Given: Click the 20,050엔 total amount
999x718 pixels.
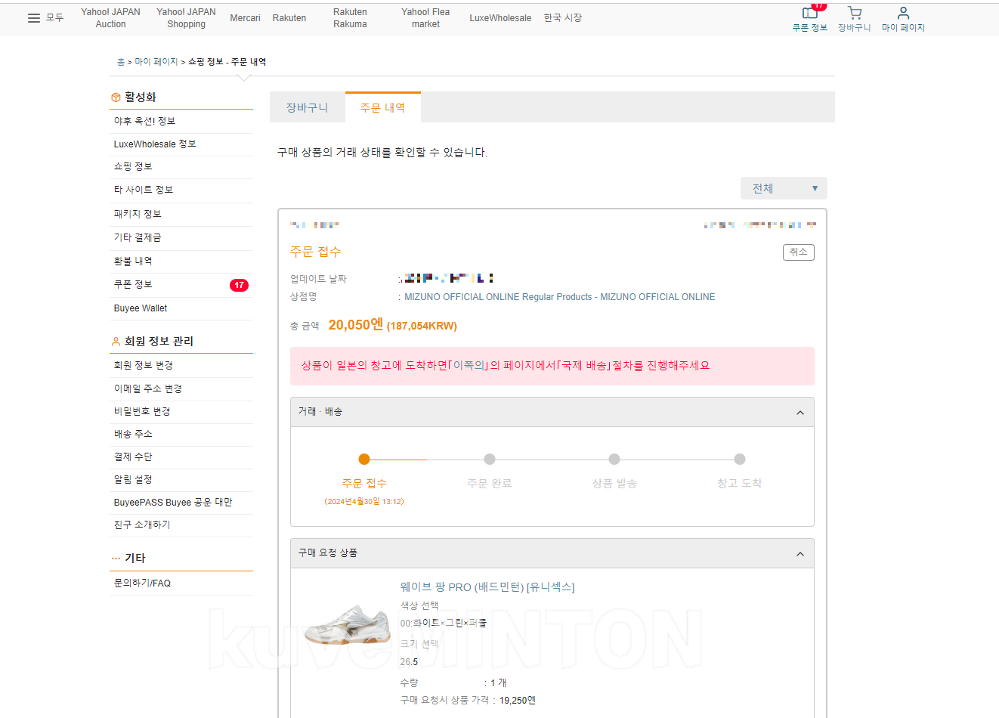Looking at the screenshot, I should [356, 325].
